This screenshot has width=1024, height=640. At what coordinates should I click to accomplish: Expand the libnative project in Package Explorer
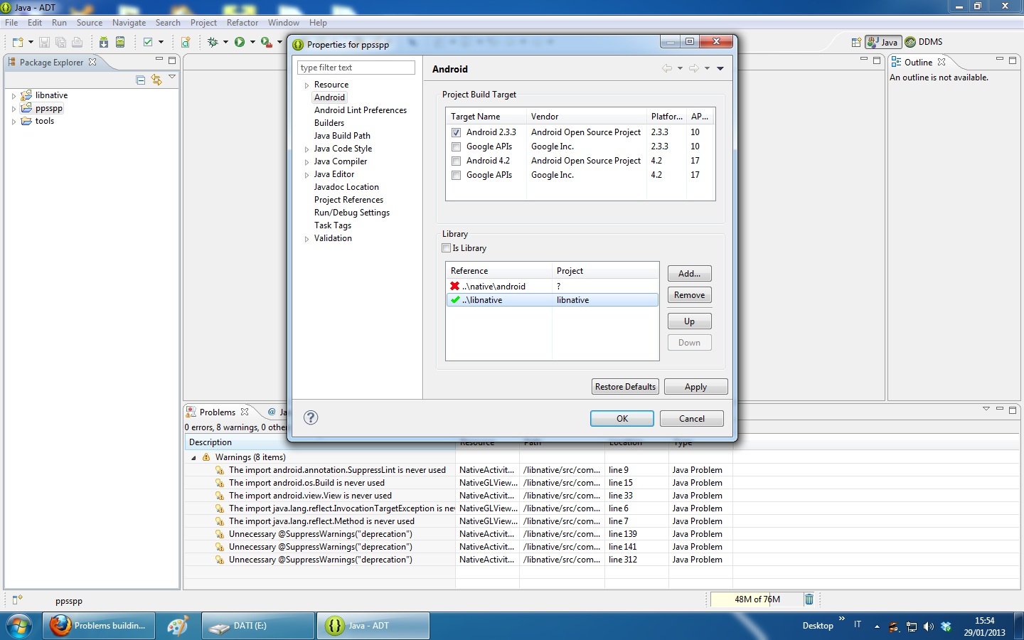click(x=14, y=95)
